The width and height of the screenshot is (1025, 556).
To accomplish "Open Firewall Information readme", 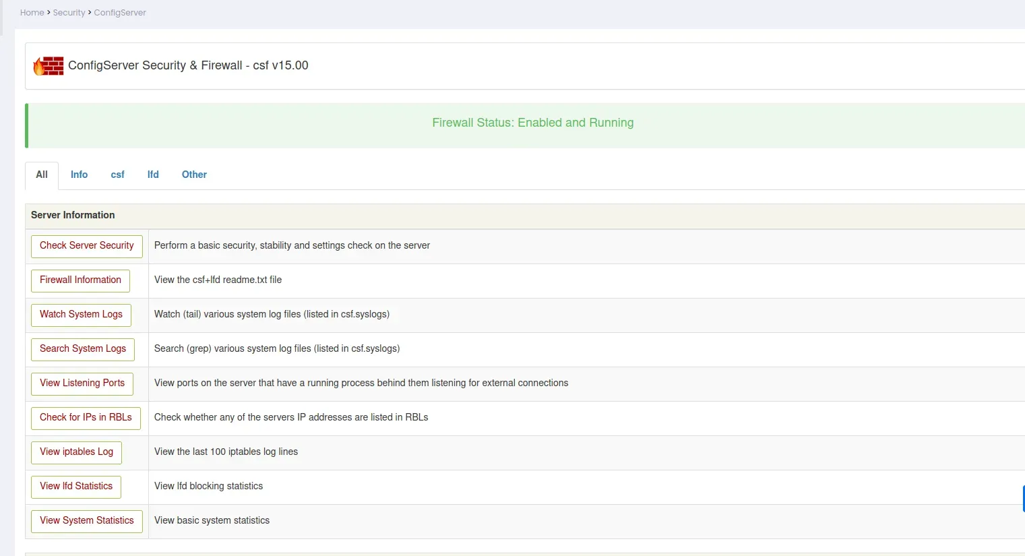I will tap(80, 280).
